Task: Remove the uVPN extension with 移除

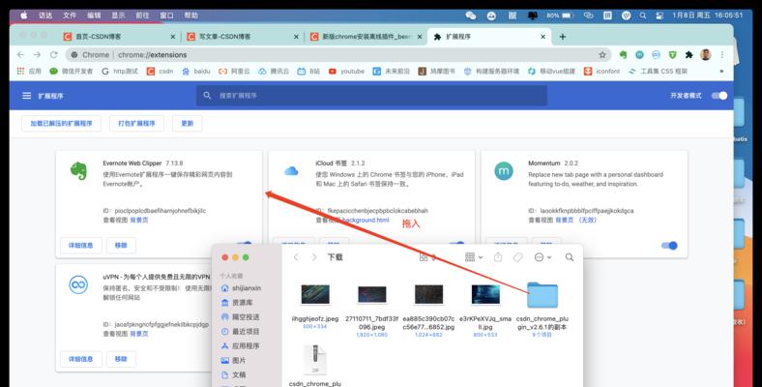Action: (x=121, y=359)
